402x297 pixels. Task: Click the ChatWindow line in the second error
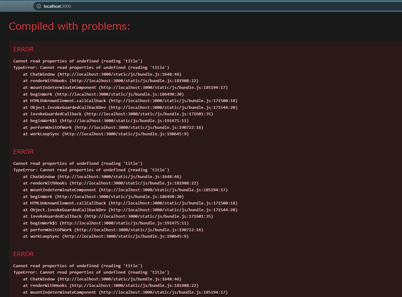click(x=102, y=176)
